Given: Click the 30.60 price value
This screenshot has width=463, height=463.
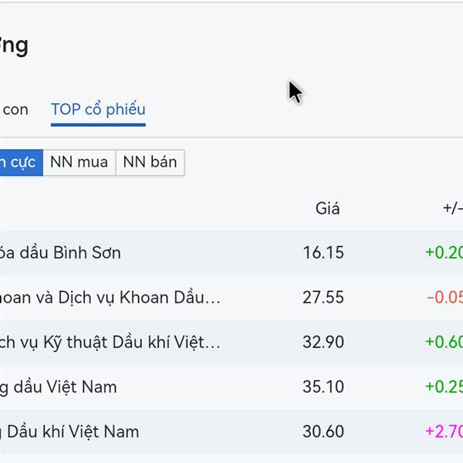Looking at the screenshot, I should coord(323,431).
